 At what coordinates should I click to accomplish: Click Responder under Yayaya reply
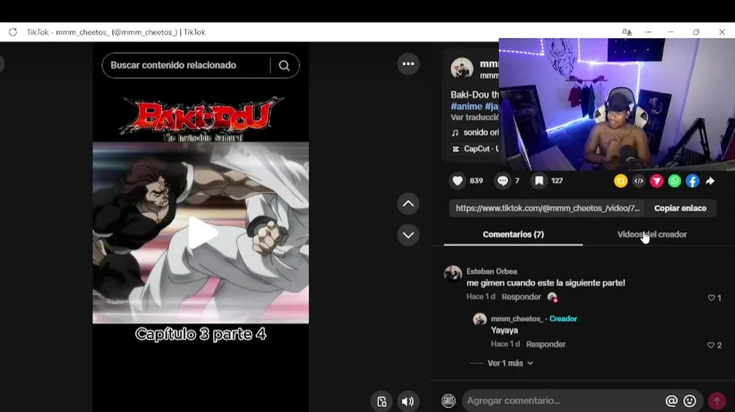click(546, 344)
